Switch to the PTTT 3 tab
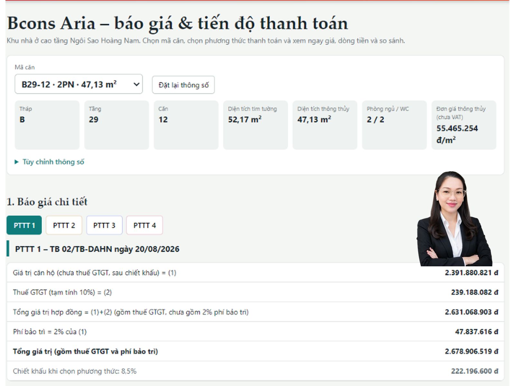Image resolution: width=515 pixels, height=386 pixels. [104, 225]
